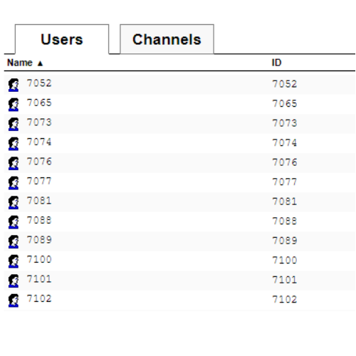
Task: Click the user icon for 7074
Action: [14, 144]
